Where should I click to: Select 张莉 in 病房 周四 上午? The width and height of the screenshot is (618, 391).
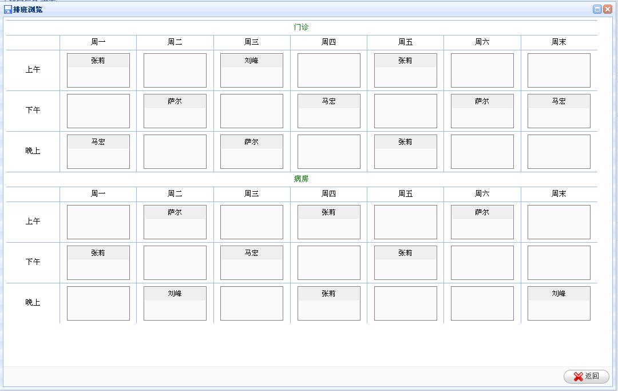(328, 212)
